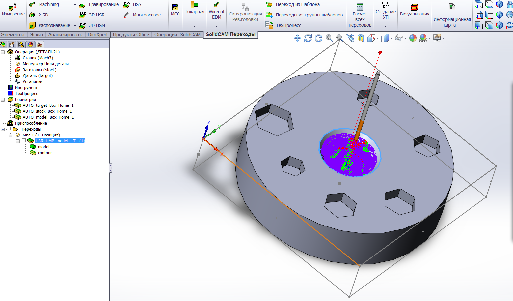Image resolution: width=513 pixels, height=301 pixels.
Task: Collapse the HSR_HMP_model operation node
Action: point(18,141)
